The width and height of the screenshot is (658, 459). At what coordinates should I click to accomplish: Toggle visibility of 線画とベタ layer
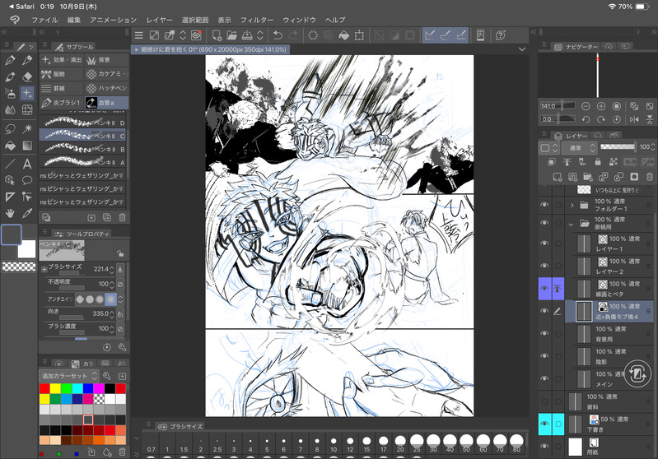[544, 289]
